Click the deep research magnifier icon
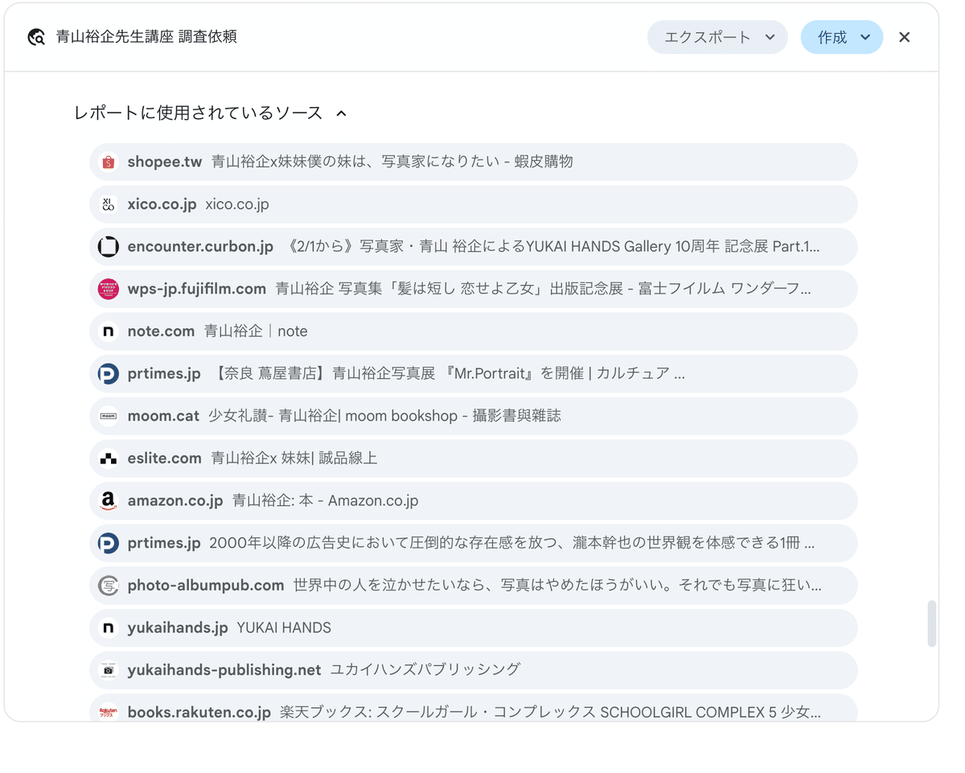The height and width of the screenshot is (773, 965). 36,38
